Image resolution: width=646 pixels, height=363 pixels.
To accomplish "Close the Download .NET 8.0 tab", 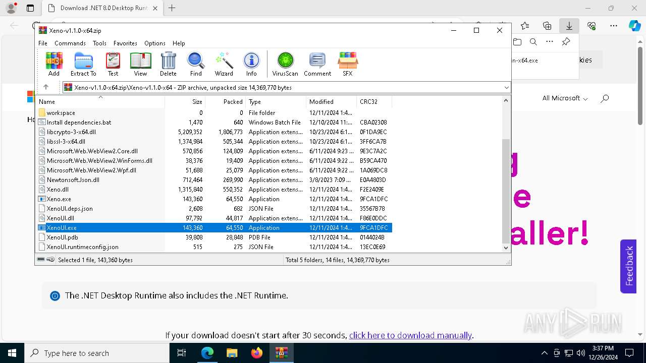I will 155,8.
